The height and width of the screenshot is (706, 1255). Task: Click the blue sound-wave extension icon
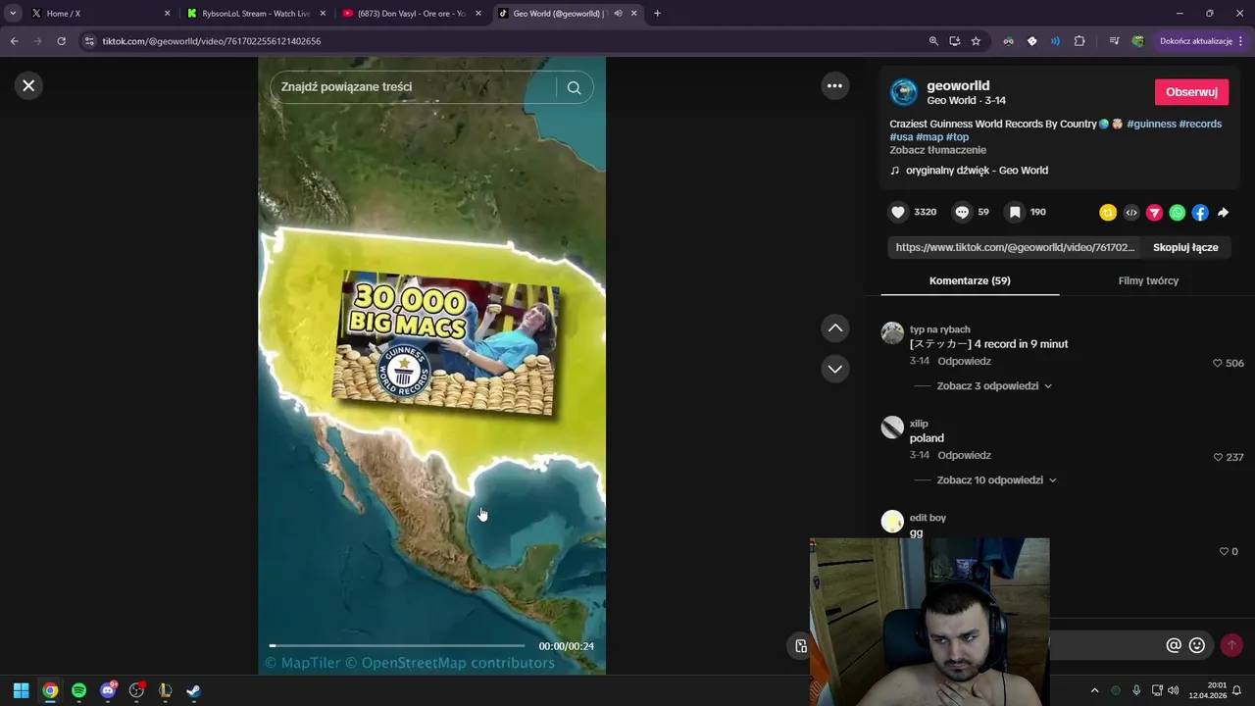pos(1055,41)
